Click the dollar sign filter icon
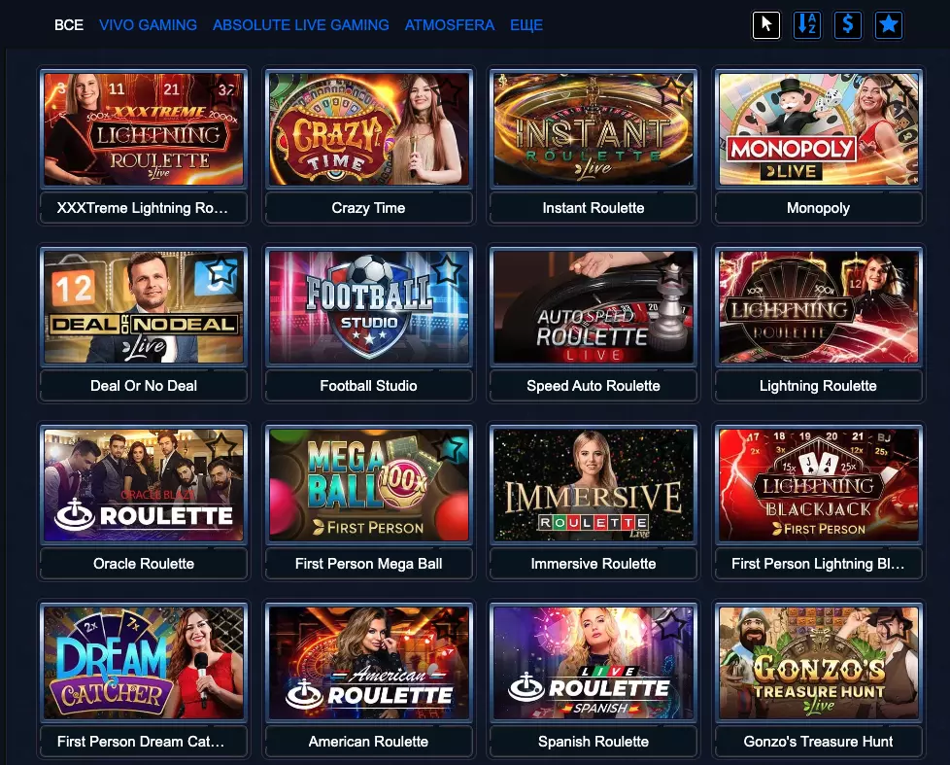Screen dimensions: 950x765 pos(848,25)
